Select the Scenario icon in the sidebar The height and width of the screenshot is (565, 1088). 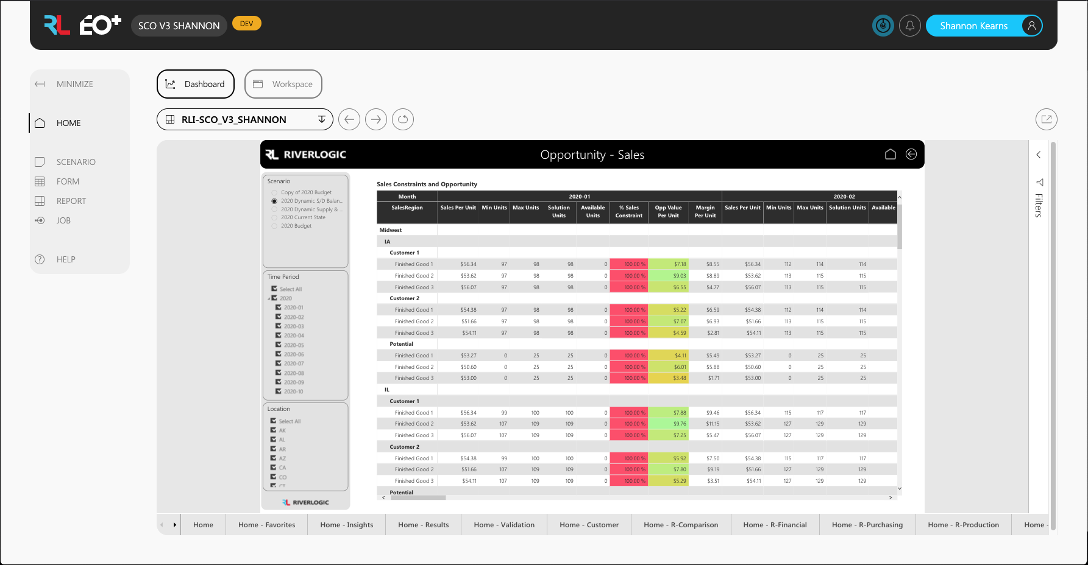tap(40, 161)
